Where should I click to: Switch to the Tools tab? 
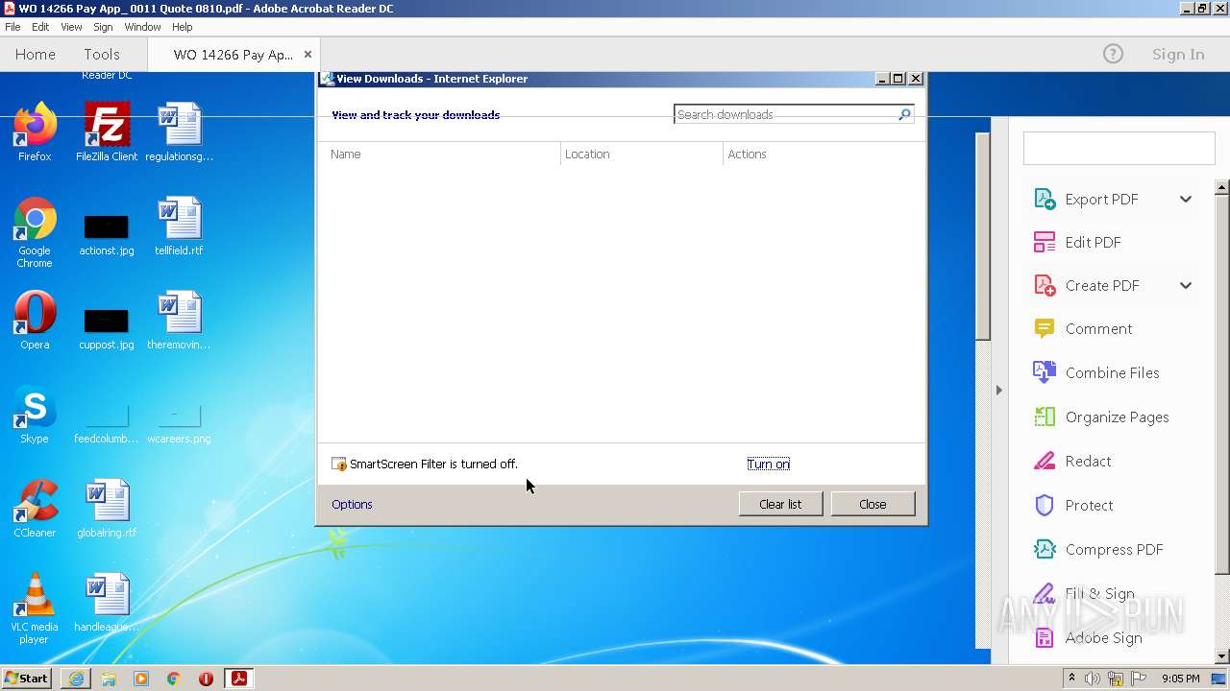coord(102,54)
